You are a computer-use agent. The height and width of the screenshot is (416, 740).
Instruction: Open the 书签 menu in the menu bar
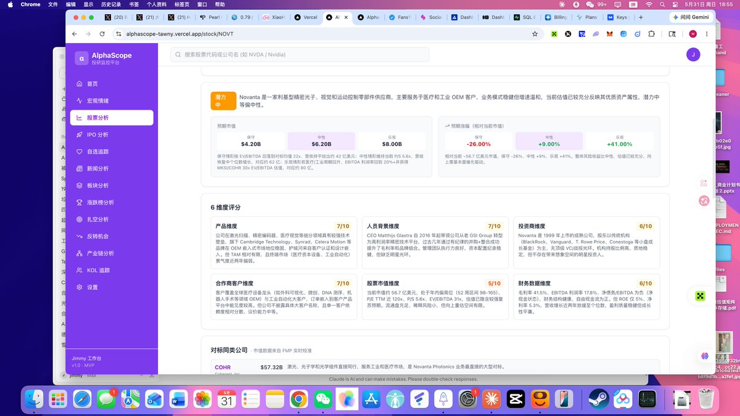pyautogui.click(x=134, y=4)
